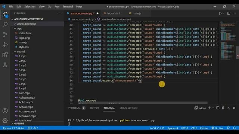Open the Go menu
239x134 pixels.
click(x=49, y=7)
